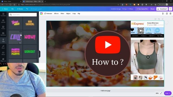Viewport: 173px width, 97px height.
Task: Go to browser home page
Action: 14,5
